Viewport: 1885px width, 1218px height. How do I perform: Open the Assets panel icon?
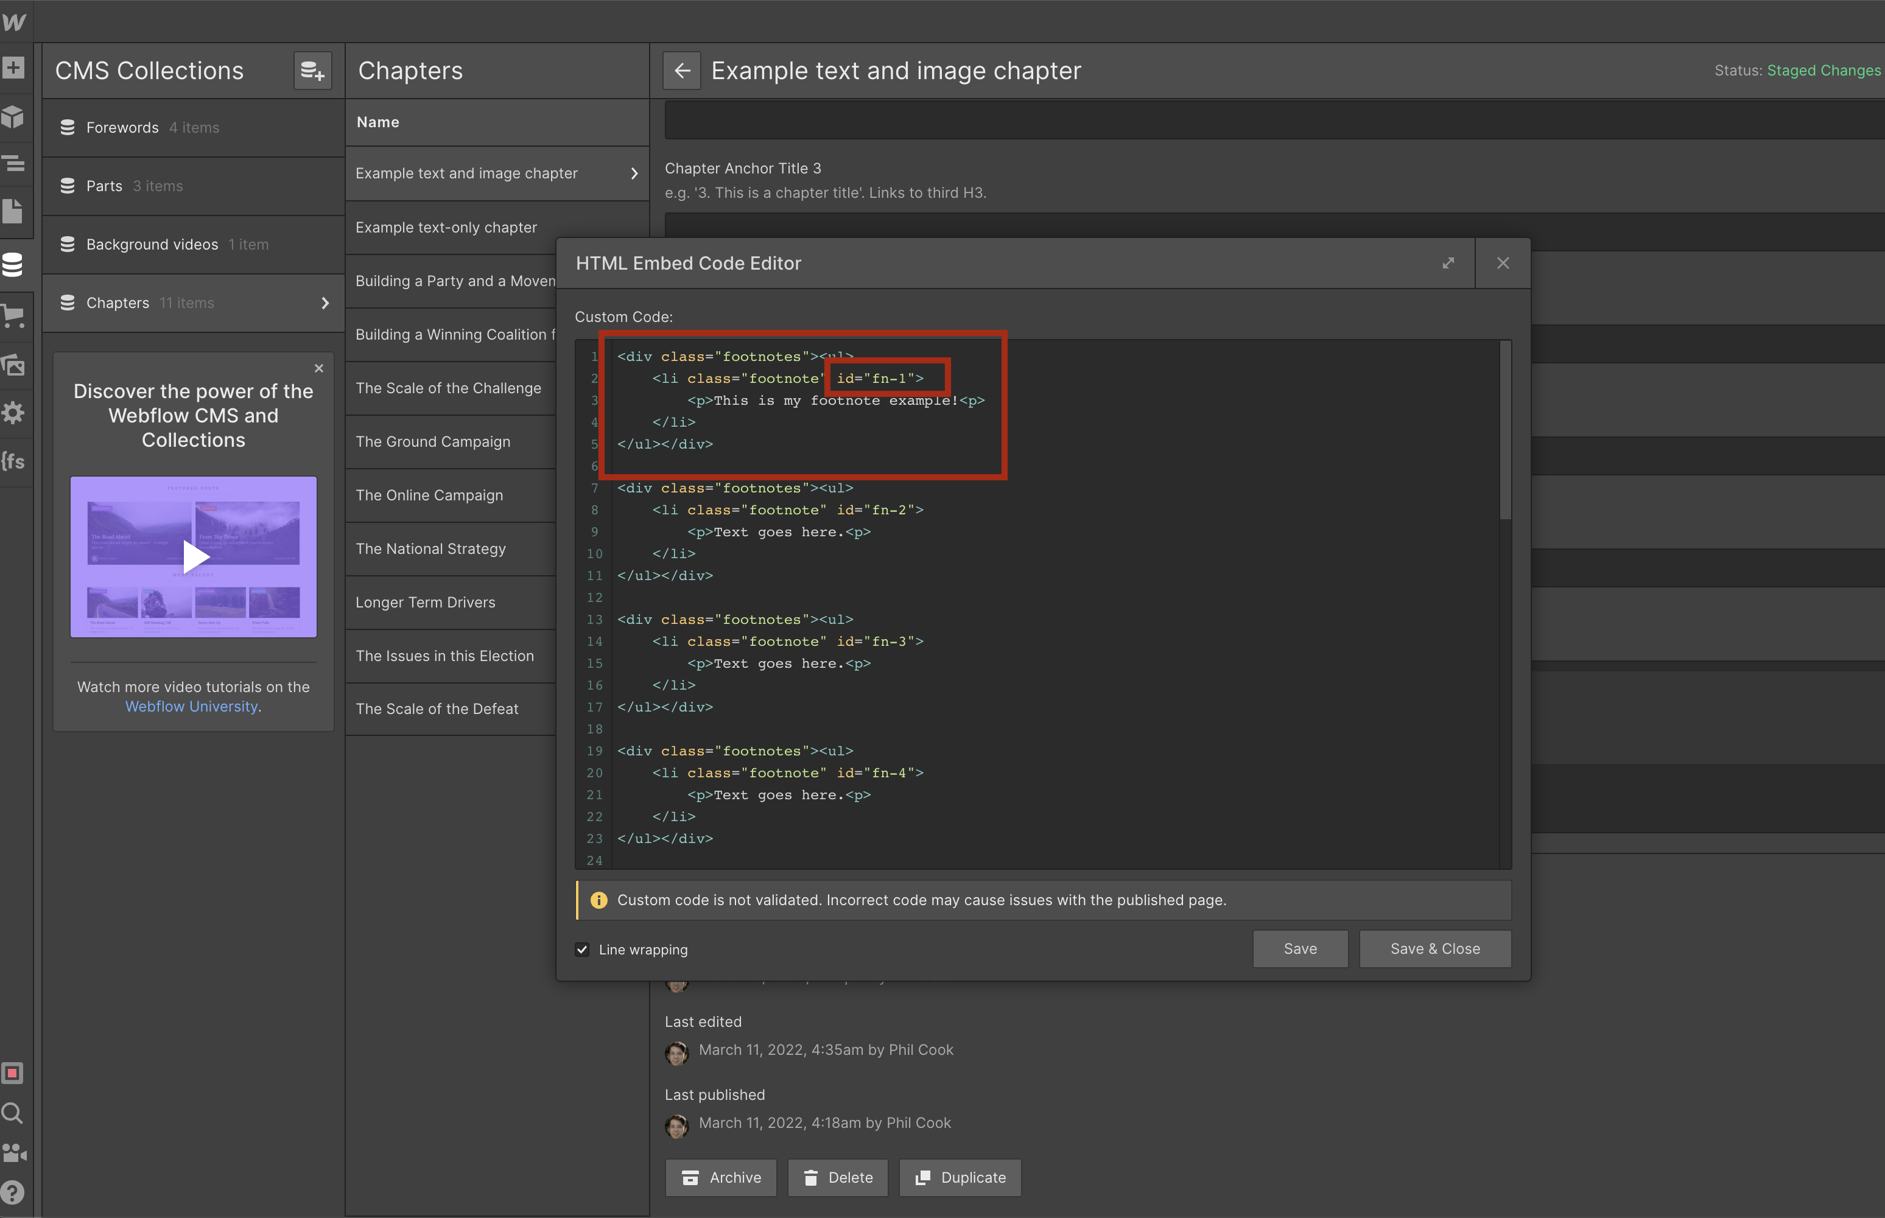coord(13,365)
